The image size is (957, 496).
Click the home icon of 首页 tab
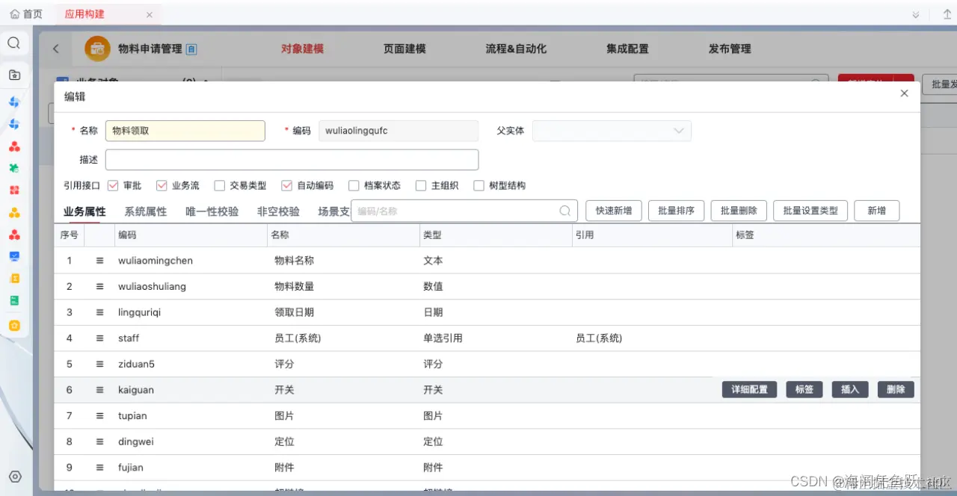tap(14, 14)
